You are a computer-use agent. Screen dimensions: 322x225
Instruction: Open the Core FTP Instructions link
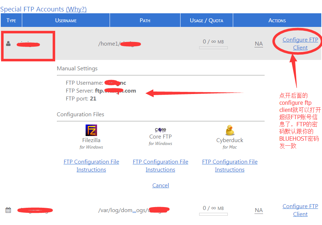click(x=160, y=169)
